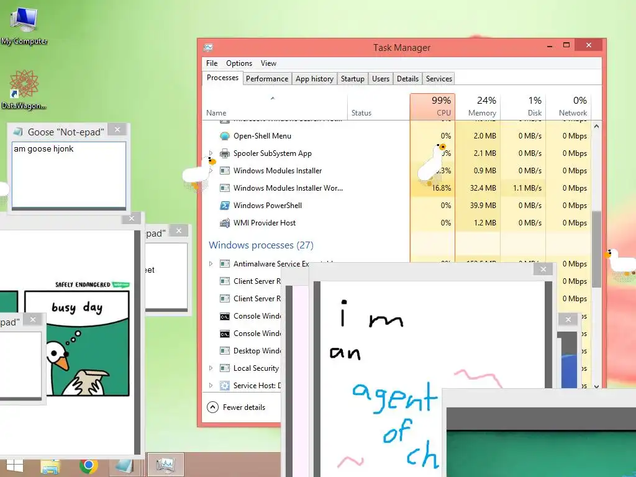The width and height of the screenshot is (636, 477).
Task: Close the busy day comic window
Action: click(x=132, y=219)
